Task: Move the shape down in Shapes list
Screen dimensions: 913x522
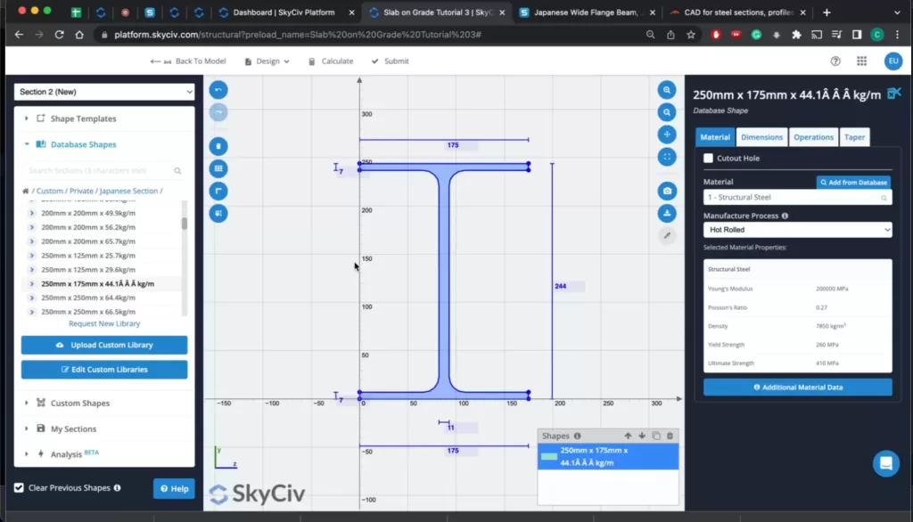Action: coord(642,436)
